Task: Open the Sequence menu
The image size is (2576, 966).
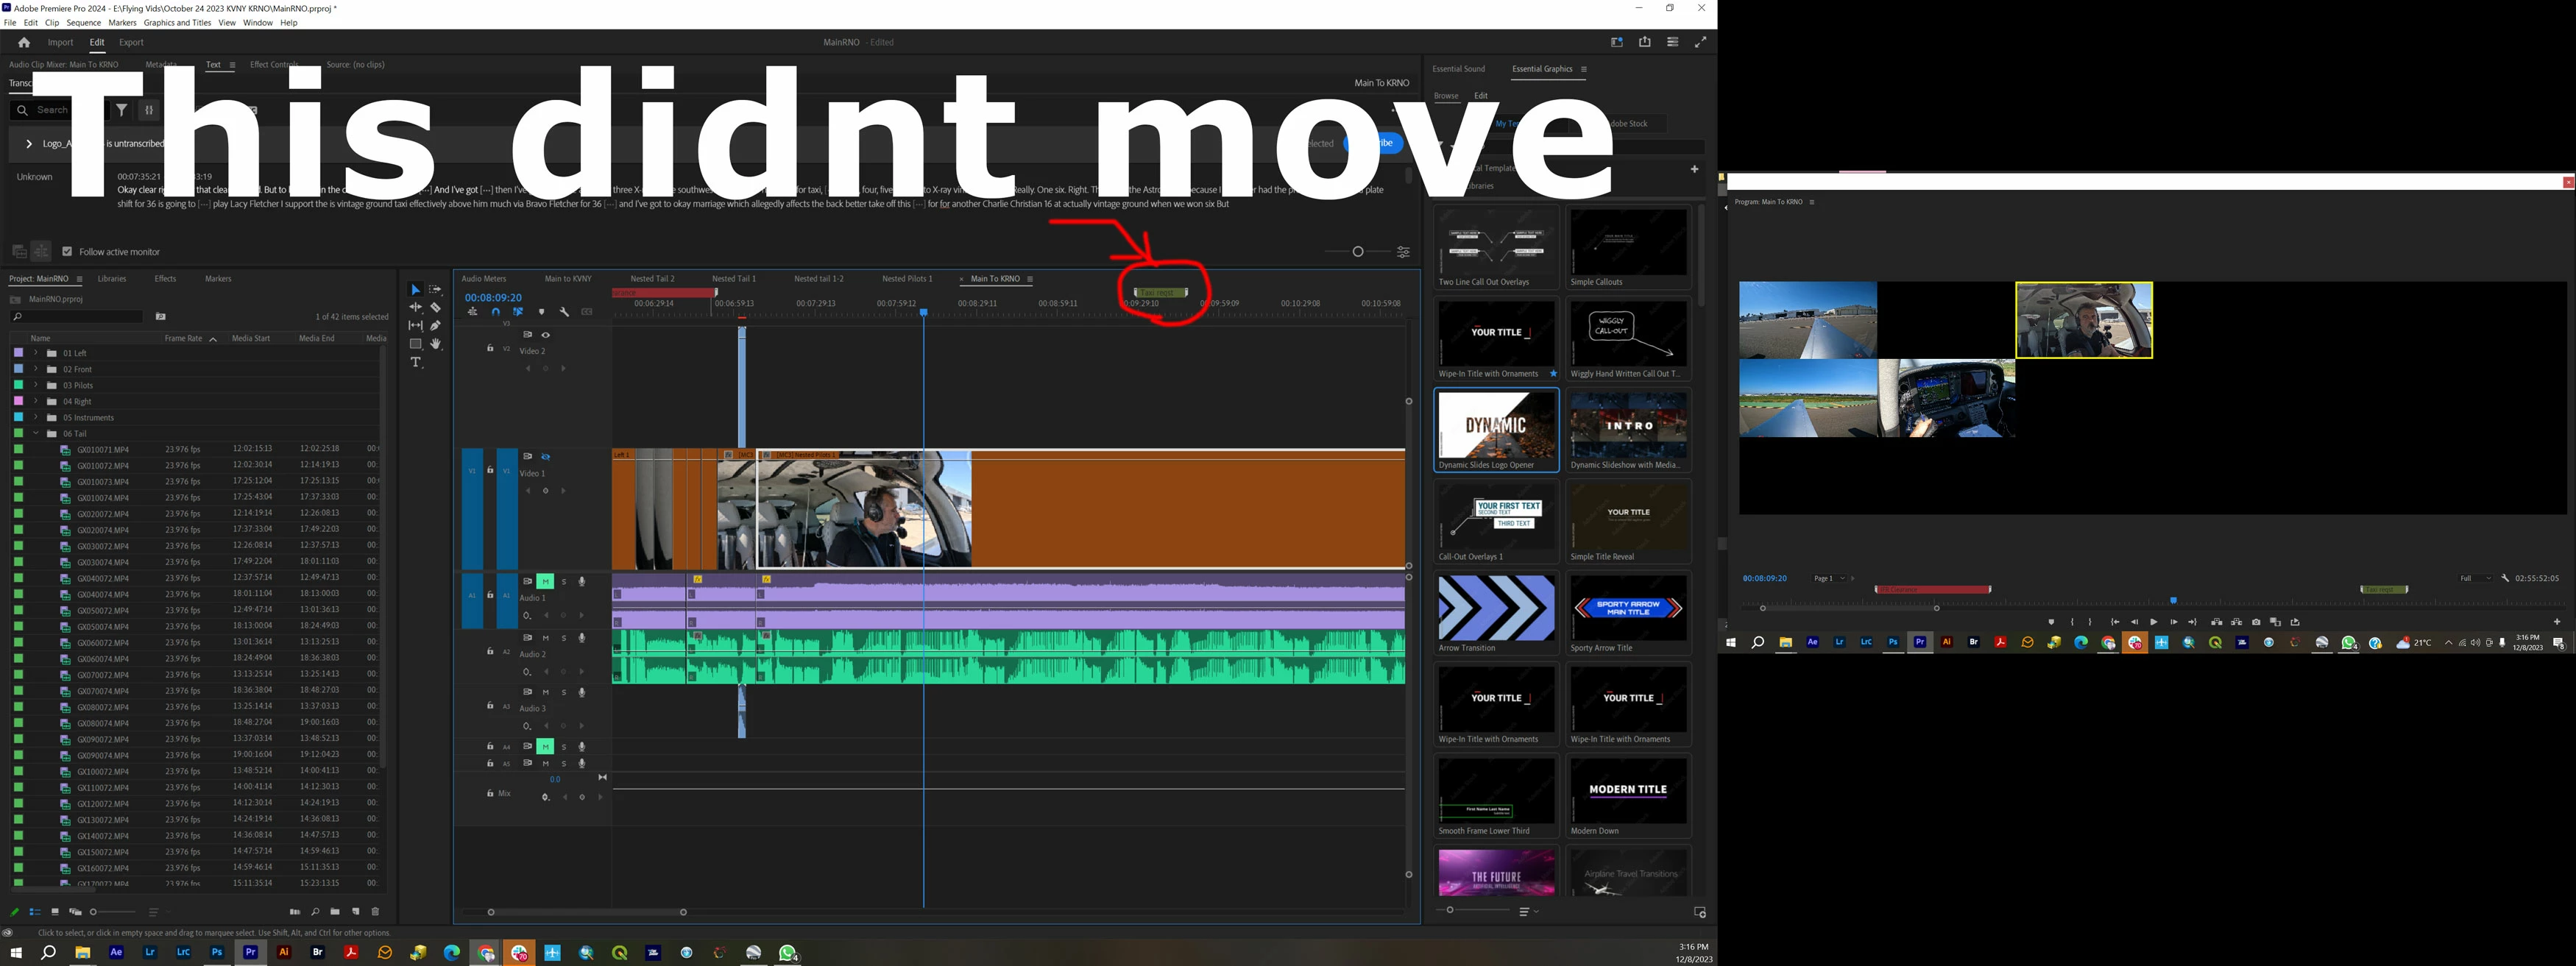Action: (83, 22)
